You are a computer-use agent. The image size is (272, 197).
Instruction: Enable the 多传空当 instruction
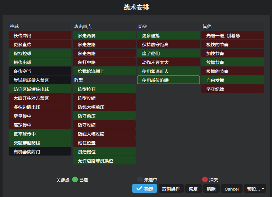pyautogui.click(x=40, y=71)
